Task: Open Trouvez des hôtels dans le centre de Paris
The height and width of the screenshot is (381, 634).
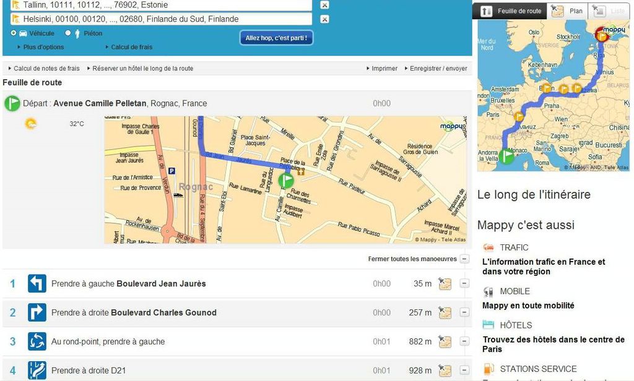Action: point(554,345)
